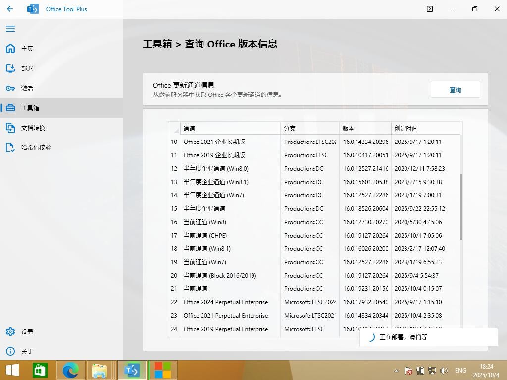
Task: Open 哈希值校验 hash check tool
Action: pyautogui.click(x=36, y=147)
